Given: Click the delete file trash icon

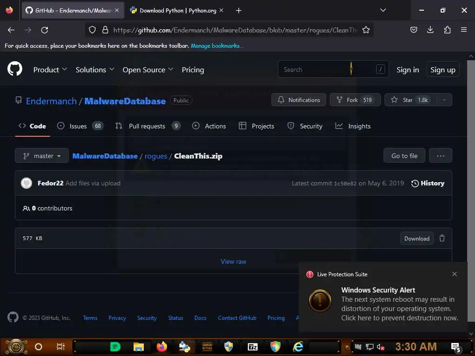Looking at the screenshot, I should [x=442, y=238].
